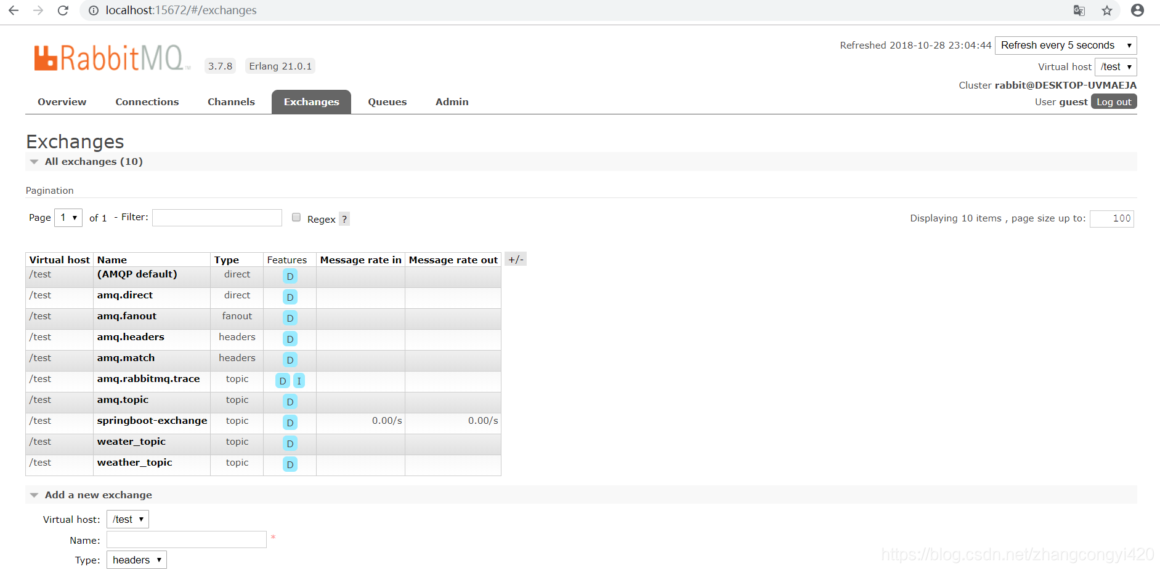The image size is (1160, 569).
Task: Sort by Message rate in column header
Action: coord(361,260)
